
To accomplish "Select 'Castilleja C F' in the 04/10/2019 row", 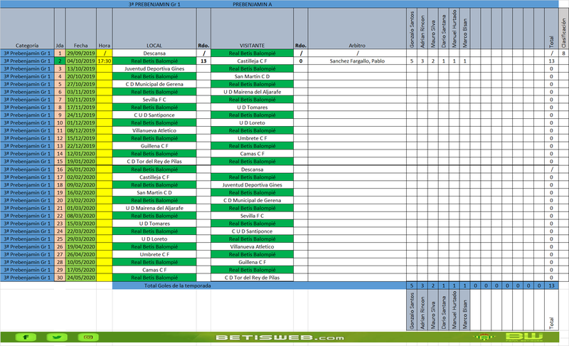I will coord(252,61).
